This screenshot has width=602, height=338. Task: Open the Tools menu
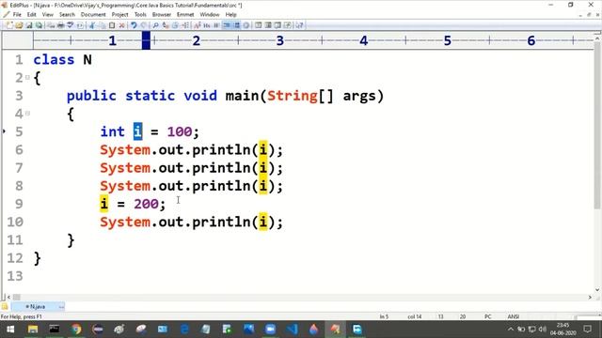140,15
